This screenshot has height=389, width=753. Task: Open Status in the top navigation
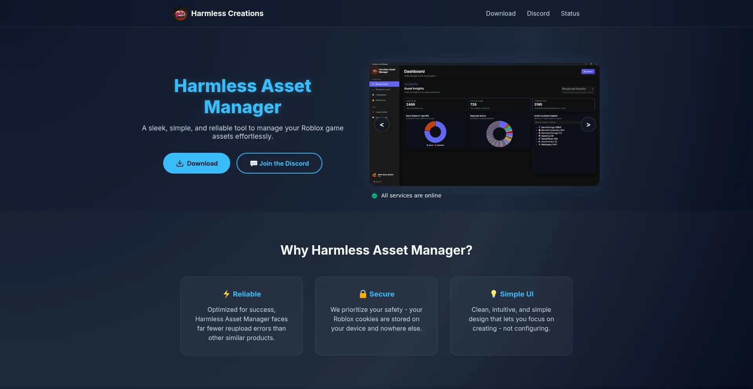(x=570, y=13)
